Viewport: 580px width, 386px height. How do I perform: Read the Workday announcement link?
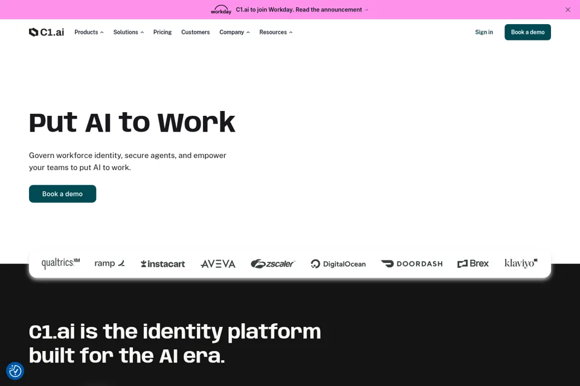click(x=302, y=10)
